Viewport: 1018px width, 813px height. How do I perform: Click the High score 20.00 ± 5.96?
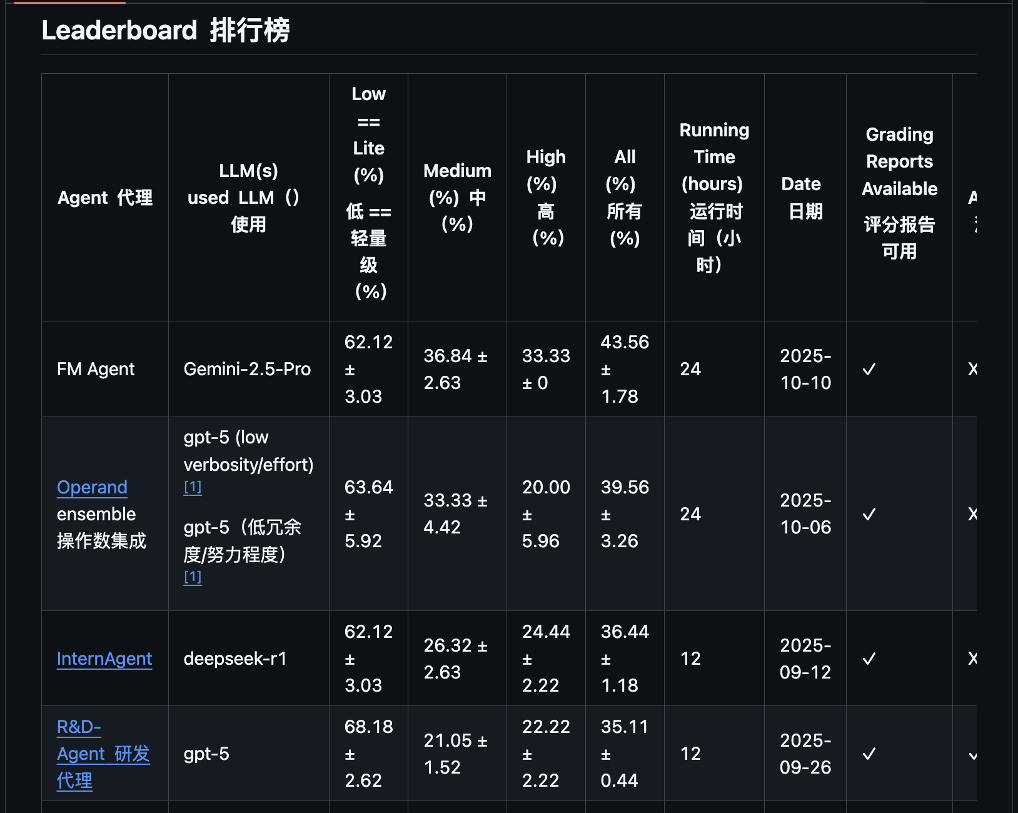coord(547,514)
